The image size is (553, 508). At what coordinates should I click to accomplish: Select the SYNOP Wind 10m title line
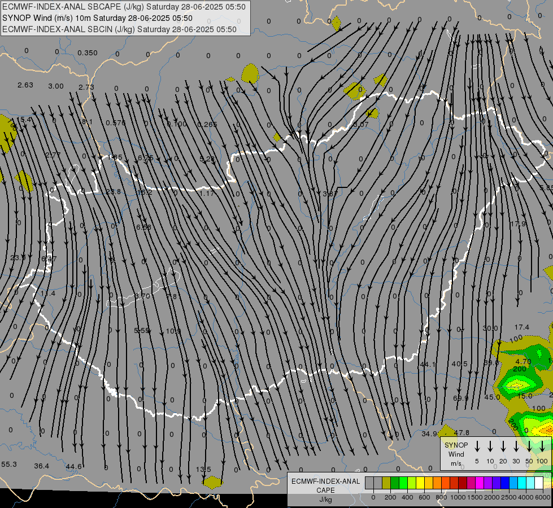tap(97, 18)
